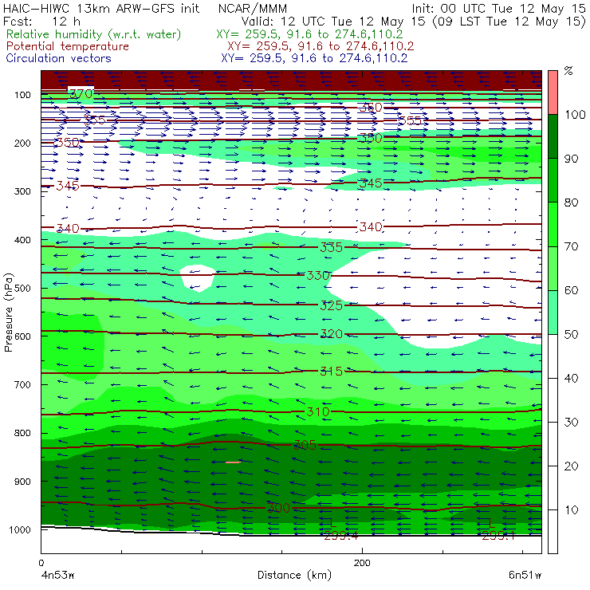Click the '315' contour label
This screenshot has height=590, width=590.
click(x=331, y=372)
